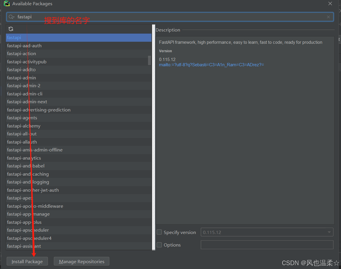Open the version 0.115.12 dropdown
The width and height of the screenshot is (341, 269).
[x=267, y=232]
